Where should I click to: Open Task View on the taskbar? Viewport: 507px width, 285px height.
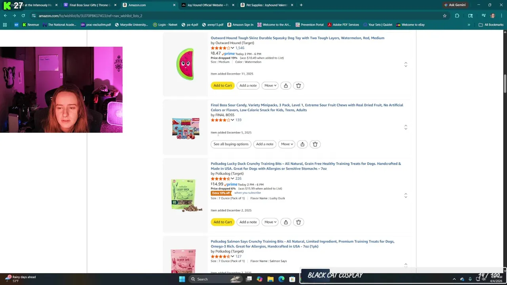click(249, 279)
